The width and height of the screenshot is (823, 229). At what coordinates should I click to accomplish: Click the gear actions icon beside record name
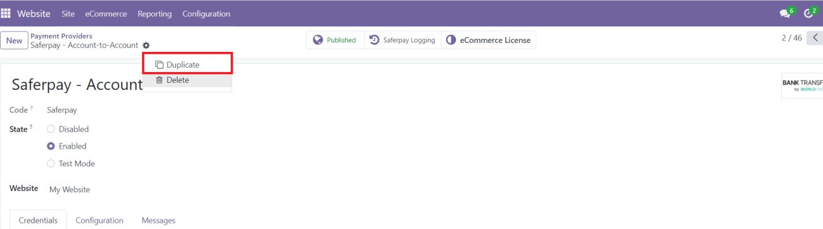tap(146, 46)
